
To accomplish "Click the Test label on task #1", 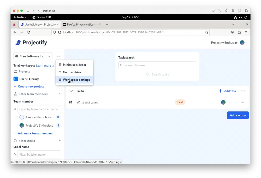I will 180,102.
